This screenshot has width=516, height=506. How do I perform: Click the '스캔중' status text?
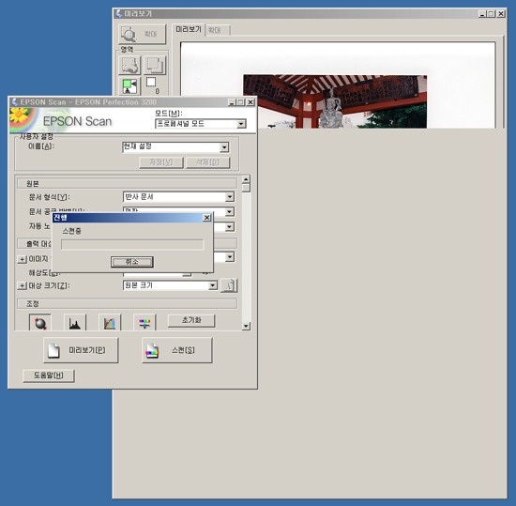point(72,231)
